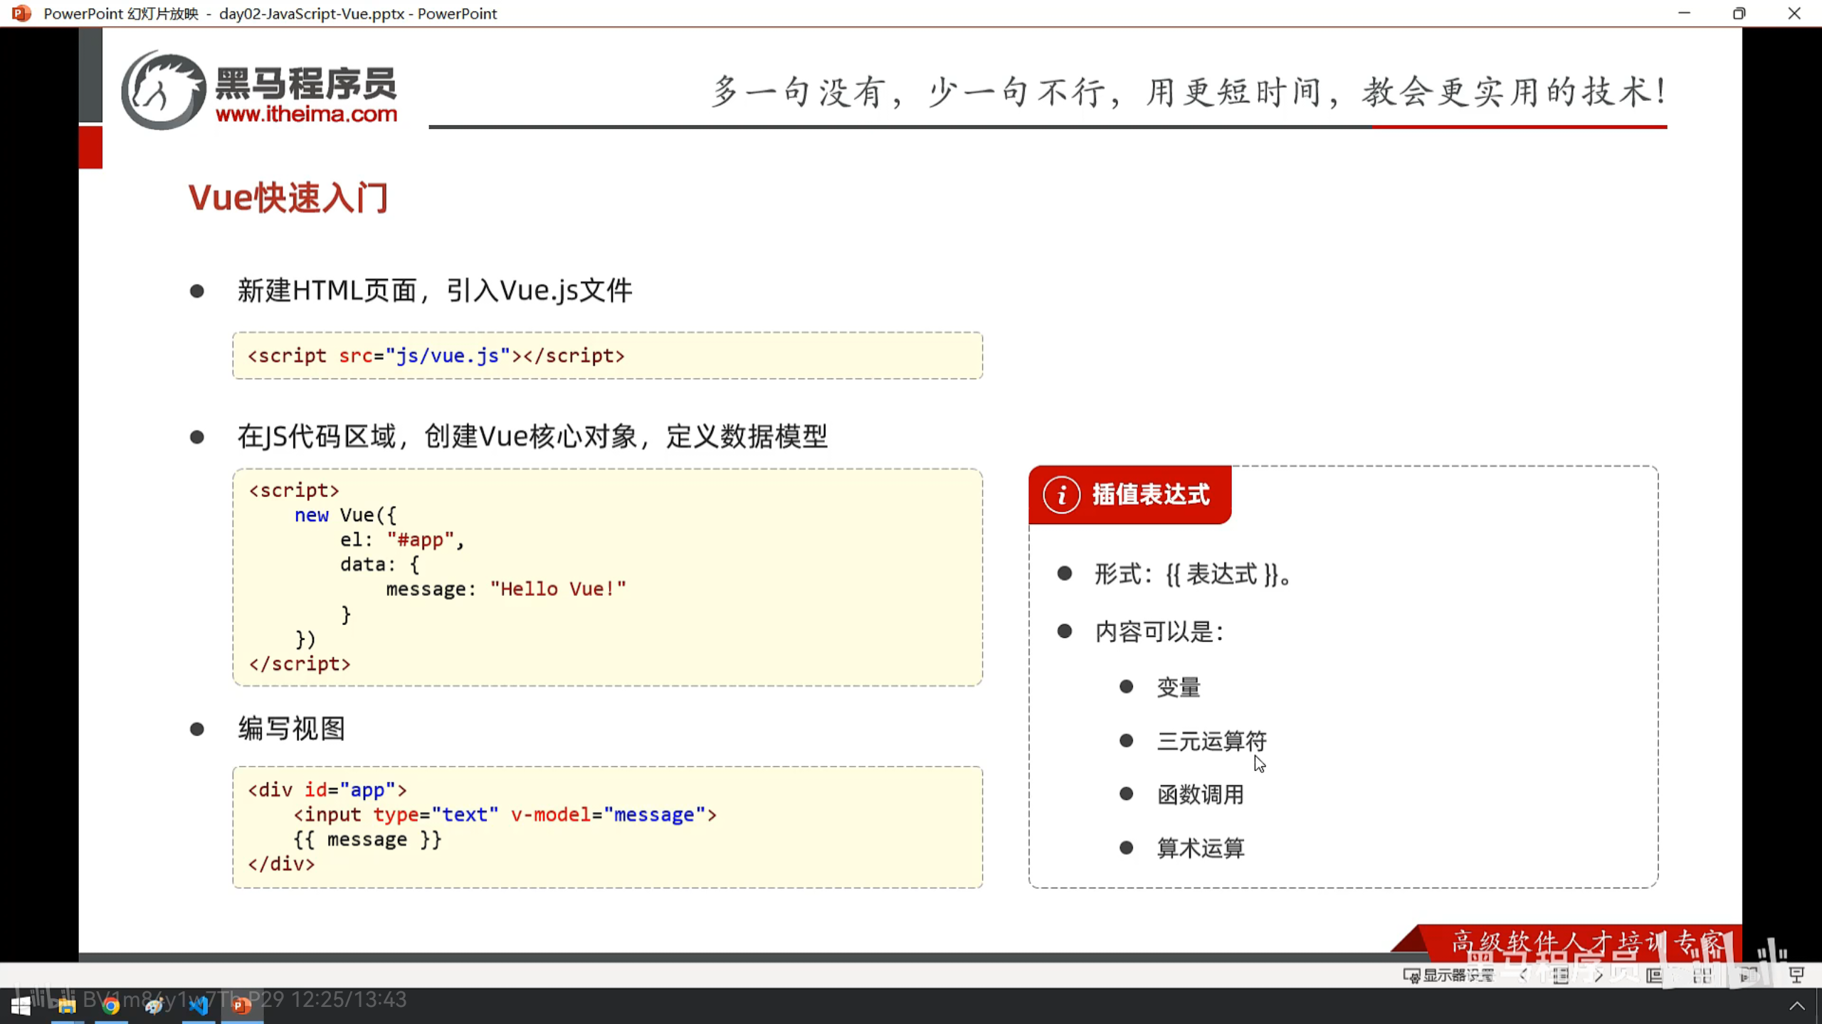Click closing </div> tag line
Image resolution: width=1822 pixels, height=1024 pixels.
coord(281,864)
